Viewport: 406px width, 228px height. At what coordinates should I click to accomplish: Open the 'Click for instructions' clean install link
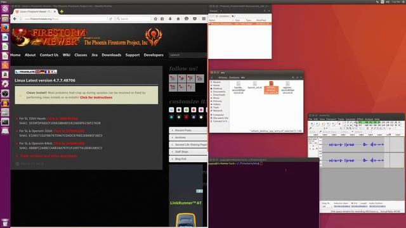coord(96,98)
